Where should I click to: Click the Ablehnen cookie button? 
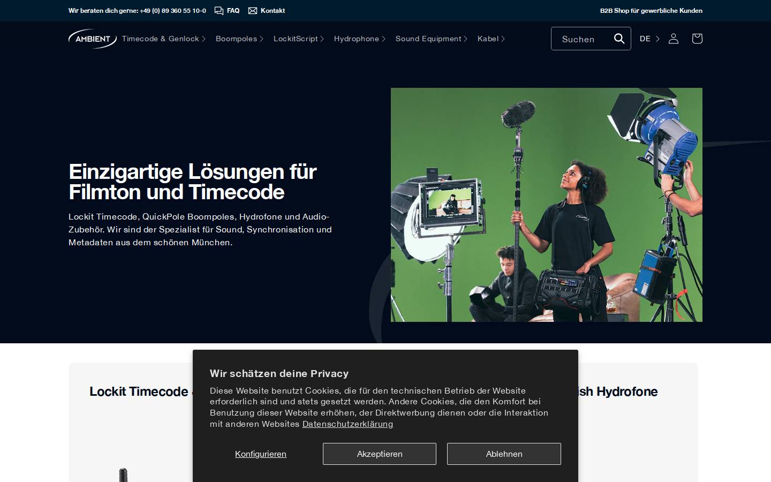504,454
